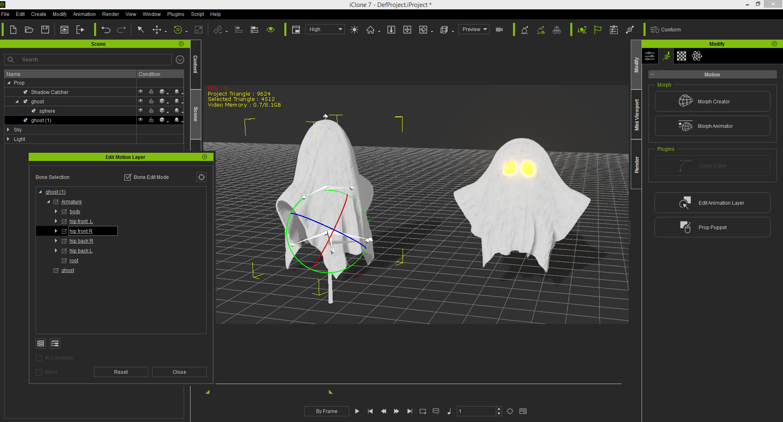Open the checkerboard Material tab in Modify

click(682, 56)
